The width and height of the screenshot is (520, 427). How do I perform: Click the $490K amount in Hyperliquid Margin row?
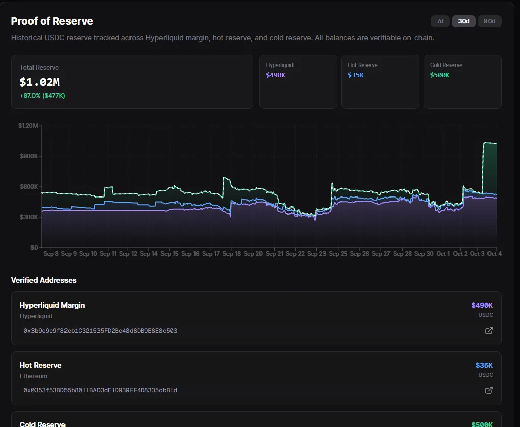point(482,305)
